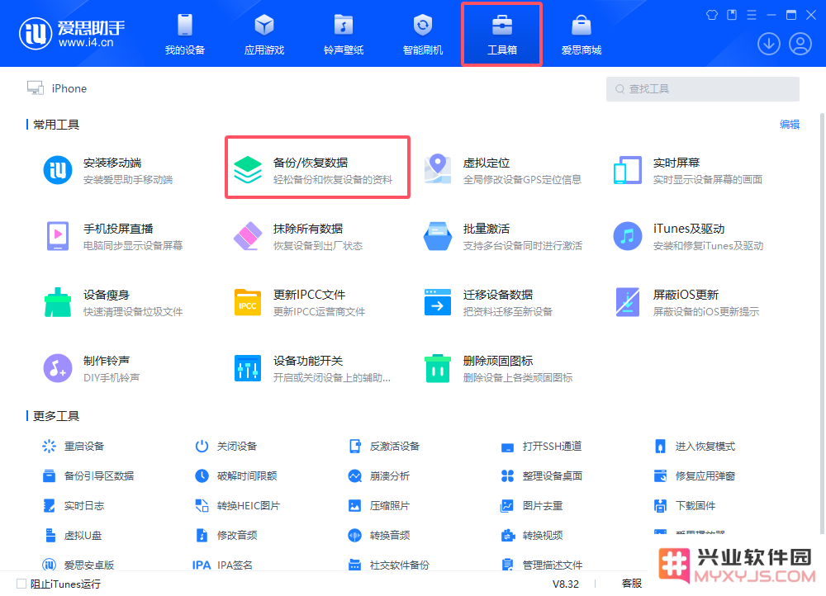Image resolution: width=826 pixels, height=596 pixels.
Task: Open 转换视频 text entry
Action: point(543,536)
